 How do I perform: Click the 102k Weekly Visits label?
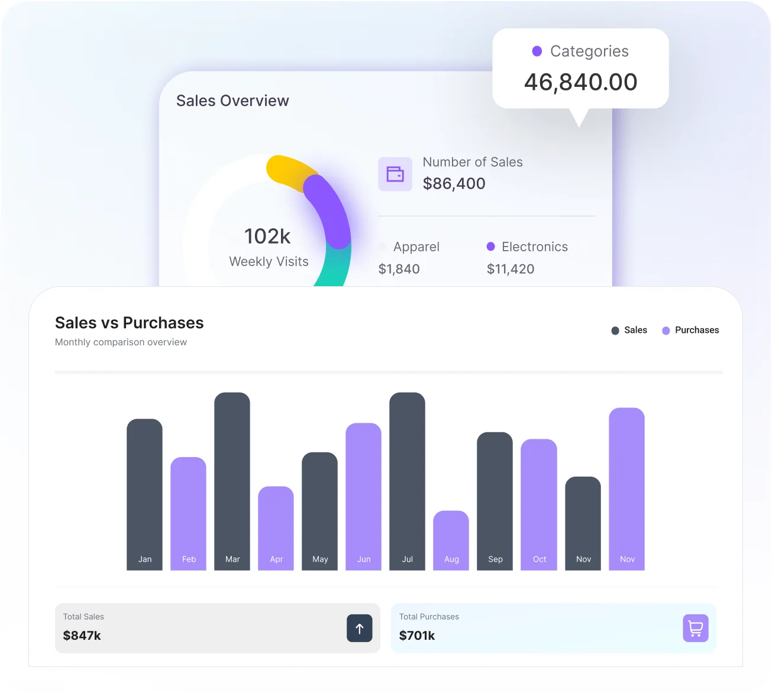pyautogui.click(x=268, y=247)
